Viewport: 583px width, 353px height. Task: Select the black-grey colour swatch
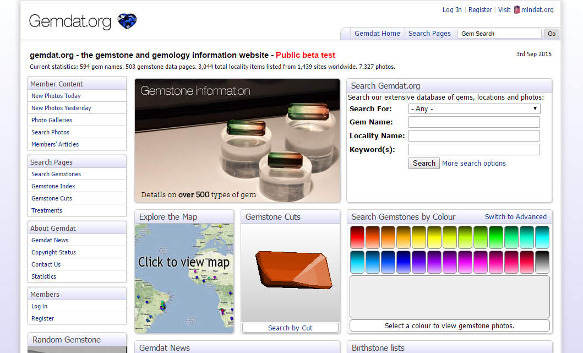542,262
